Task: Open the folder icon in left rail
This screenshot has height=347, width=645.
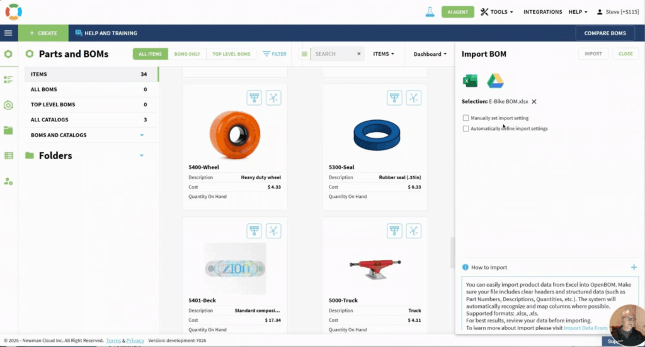Action: click(8, 131)
